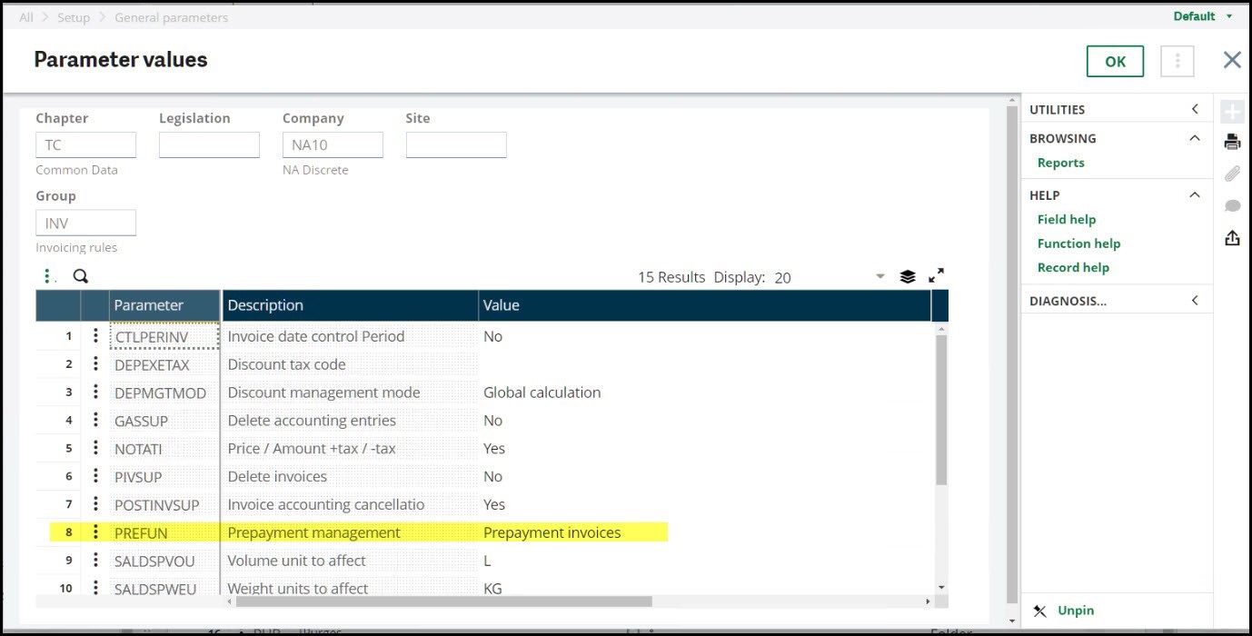Image resolution: width=1252 pixels, height=636 pixels.
Task: Click the plus icon at the top right sidebar
Action: point(1232,110)
